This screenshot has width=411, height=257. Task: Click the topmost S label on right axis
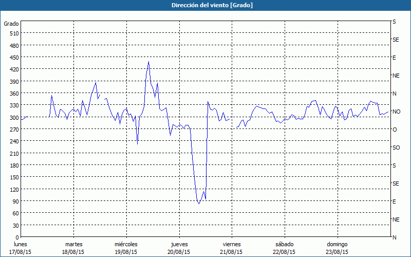(394, 22)
